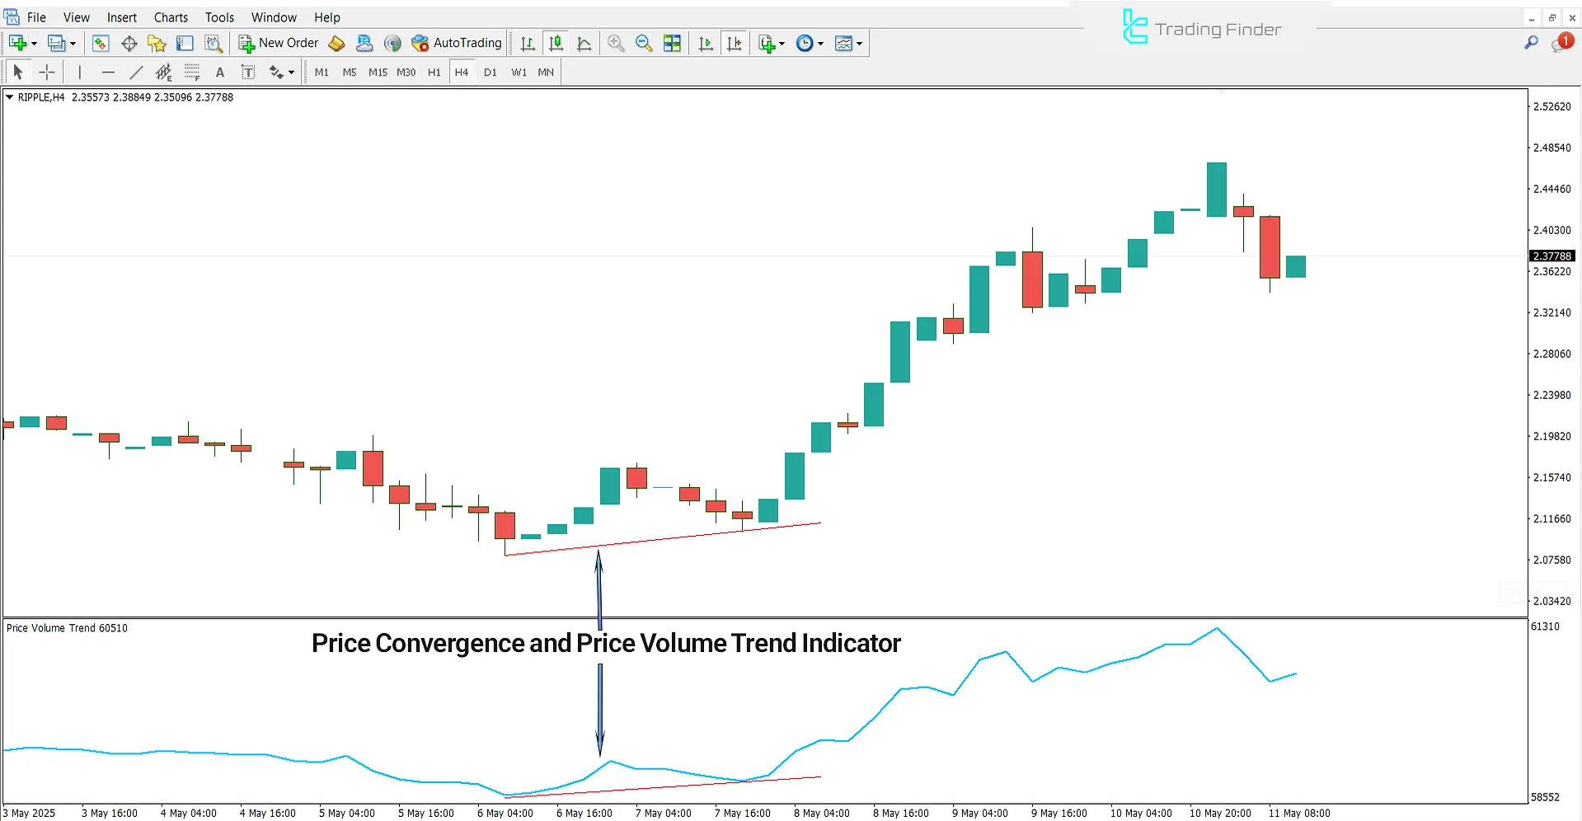The height and width of the screenshot is (821, 1582).
Task: Open the Charts menu
Action: coord(170,16)
